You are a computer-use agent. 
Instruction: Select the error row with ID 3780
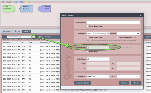point(31,50)
